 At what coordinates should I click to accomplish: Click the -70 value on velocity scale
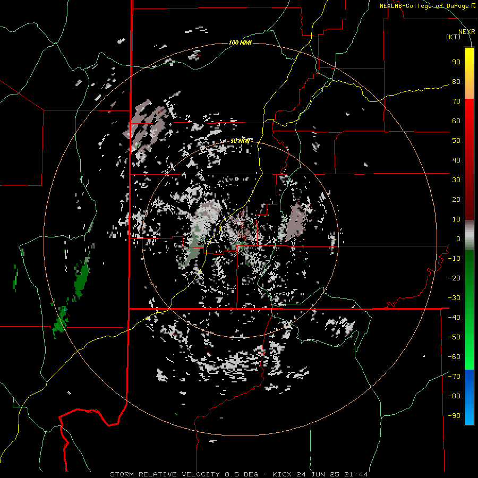[x=454, y=377]
